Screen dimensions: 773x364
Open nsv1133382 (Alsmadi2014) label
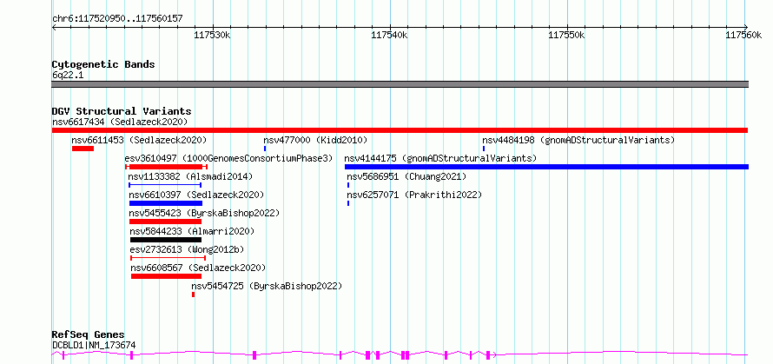[x=190, y=176]
